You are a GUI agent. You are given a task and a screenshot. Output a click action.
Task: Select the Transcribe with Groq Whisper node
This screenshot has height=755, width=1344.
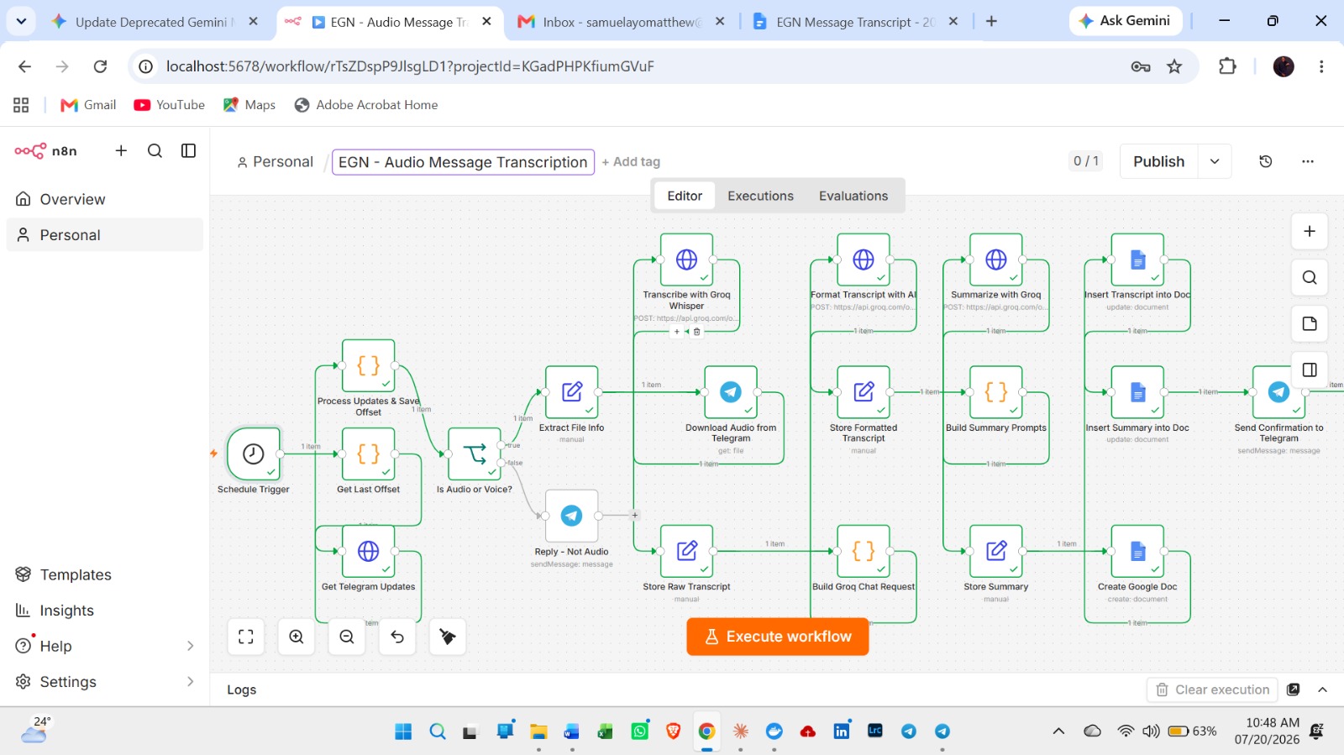coord(686,260)
